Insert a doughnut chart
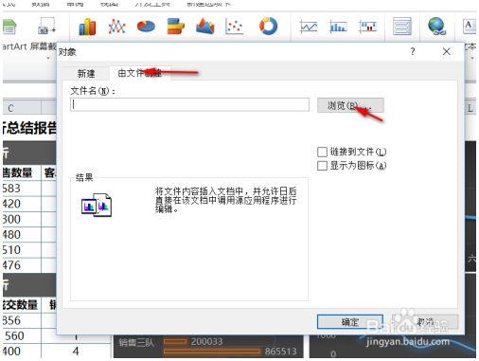The image size is (479, 361). (268, 26)
